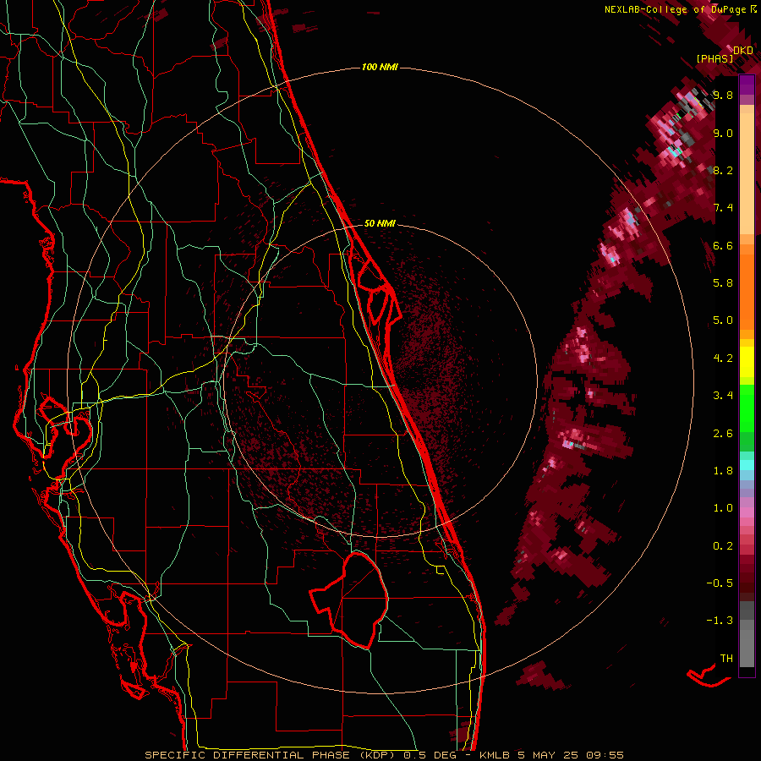
Task: Click the 5.8 legend value
Action: [x=723, y=283]
